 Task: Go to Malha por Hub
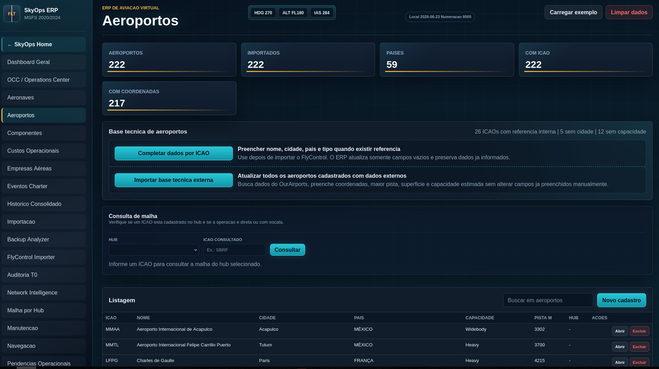tap(44, 311)
